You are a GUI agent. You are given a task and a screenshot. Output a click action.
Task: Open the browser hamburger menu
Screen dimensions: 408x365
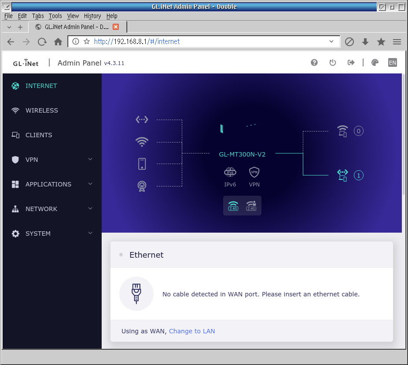coord(397,42)
